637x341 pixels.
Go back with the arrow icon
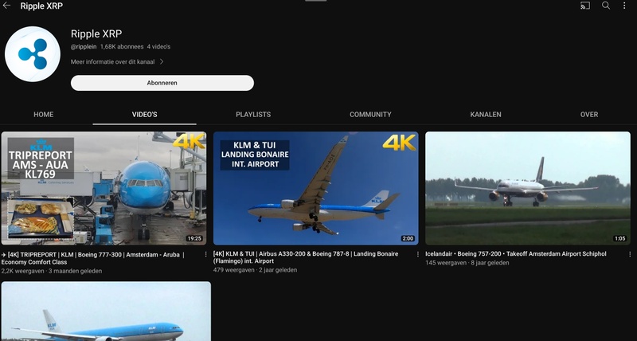(6, 6)
